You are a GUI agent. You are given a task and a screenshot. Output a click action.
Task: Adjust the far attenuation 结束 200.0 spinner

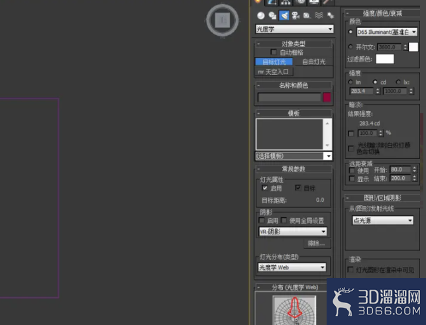[x=414, y=178]
